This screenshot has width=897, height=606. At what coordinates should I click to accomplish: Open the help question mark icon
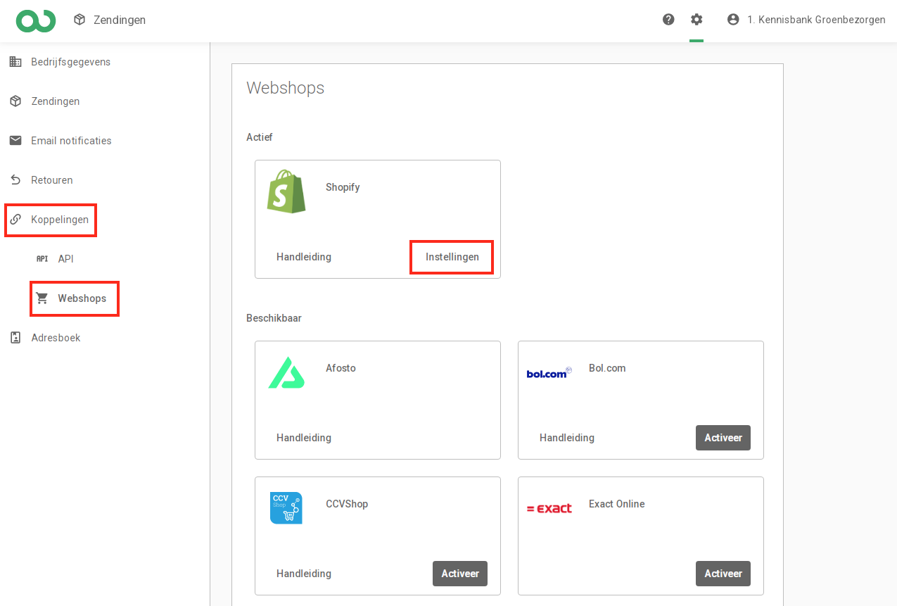click(x=668, y=20)
